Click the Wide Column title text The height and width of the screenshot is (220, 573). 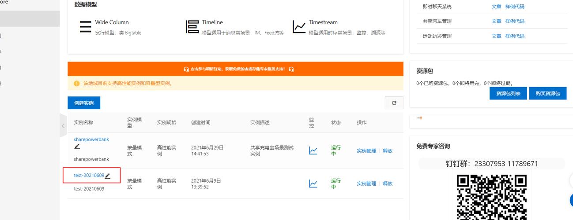(x=112, y=22)
